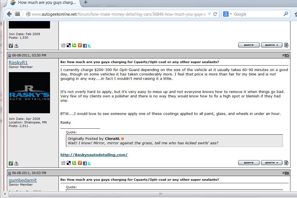
Task: Click QUOTE + button in post #85
Action: 272,163
